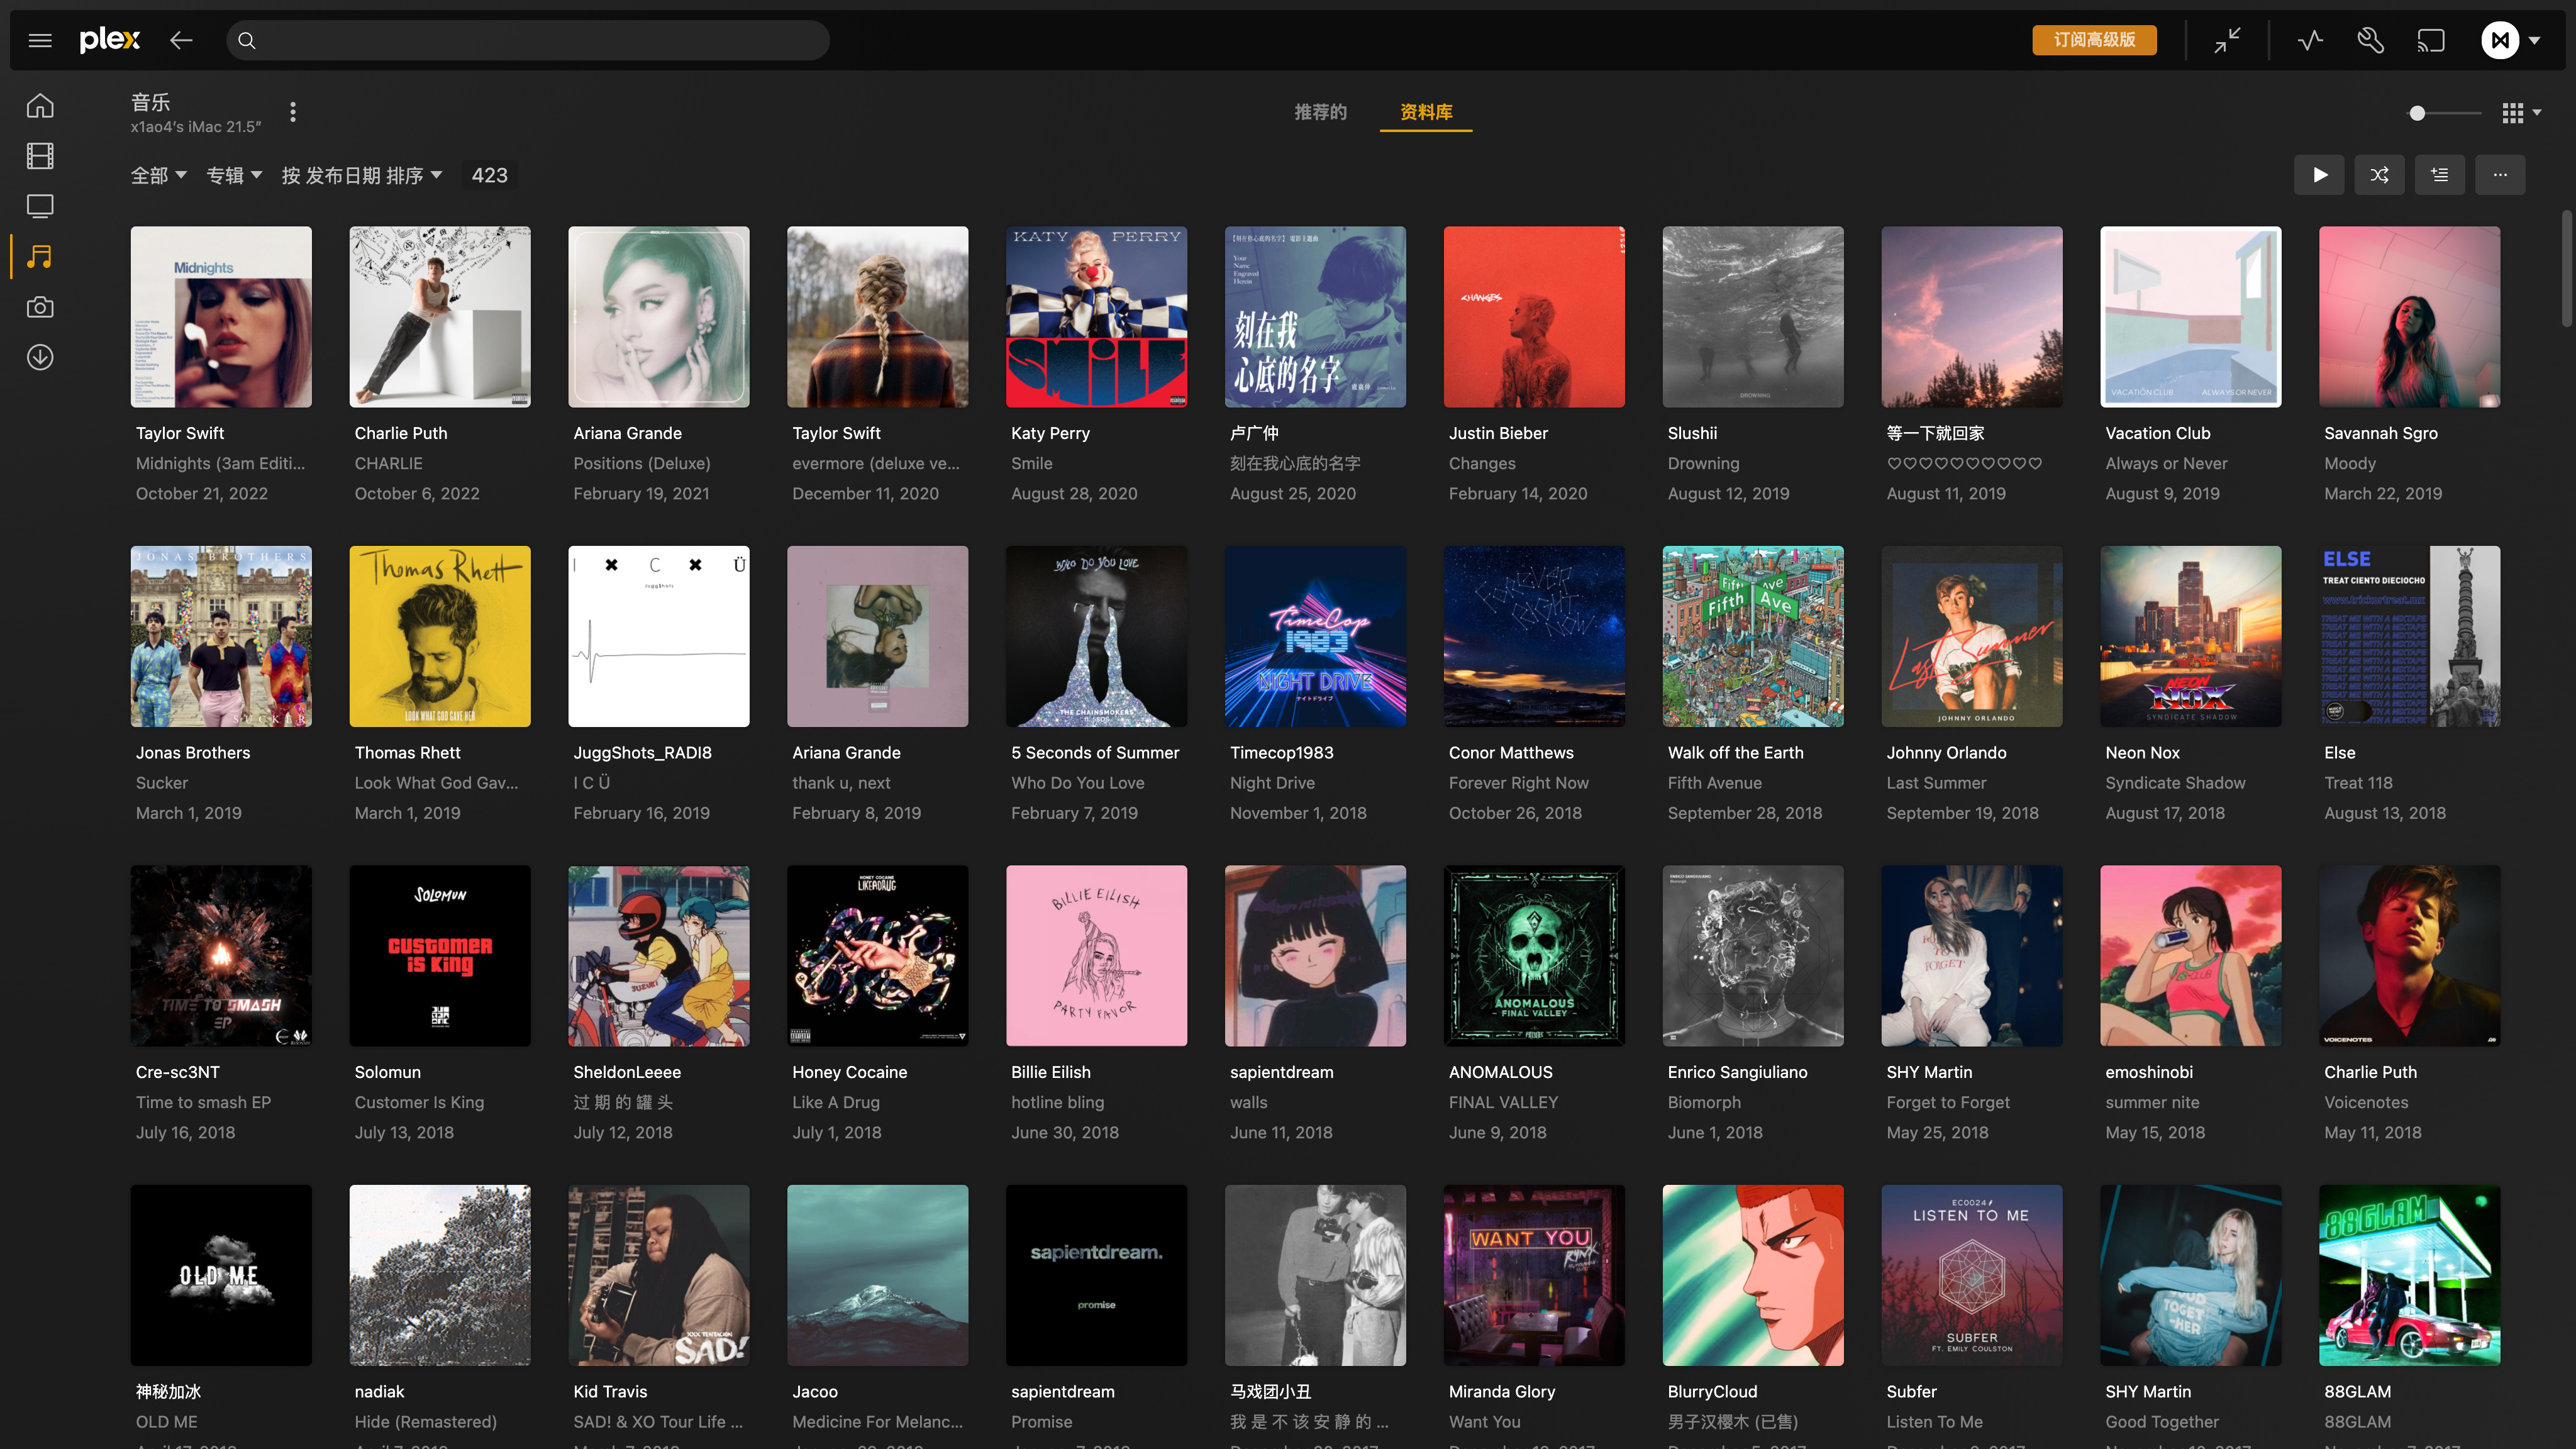This screenshot has width=2576, height=1449.
Task: Expand the 全部 filter dropdown
Action: pos(158,175)
